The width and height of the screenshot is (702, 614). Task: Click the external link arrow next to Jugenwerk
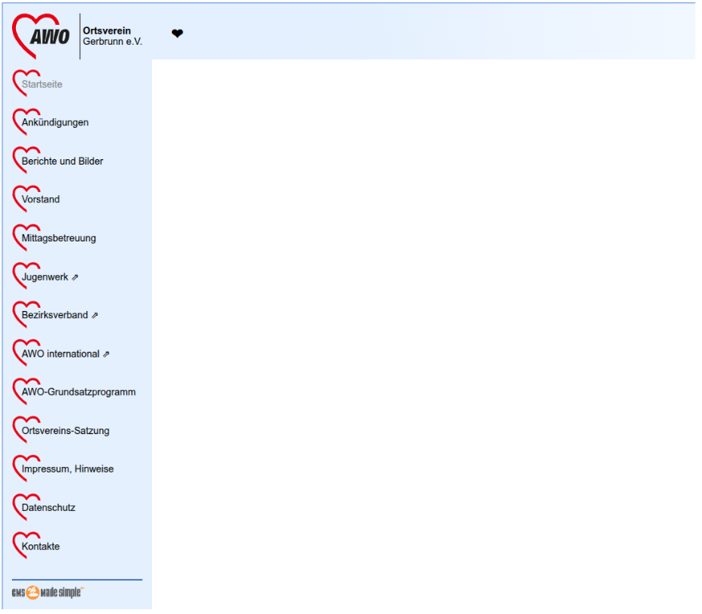[x=75, y=277]
